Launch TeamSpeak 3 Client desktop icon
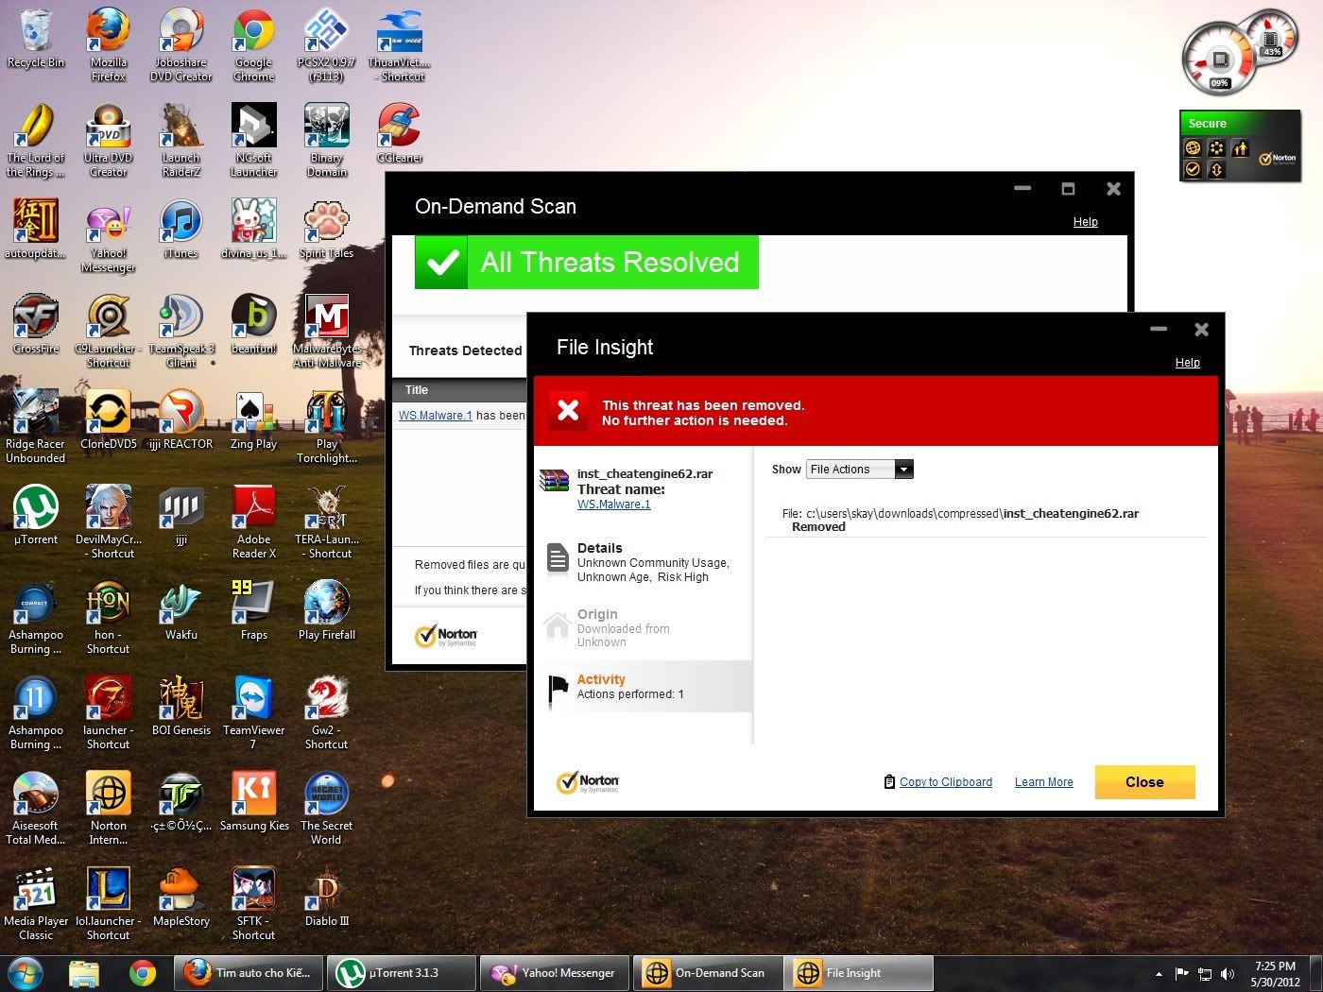 (180, 330)
